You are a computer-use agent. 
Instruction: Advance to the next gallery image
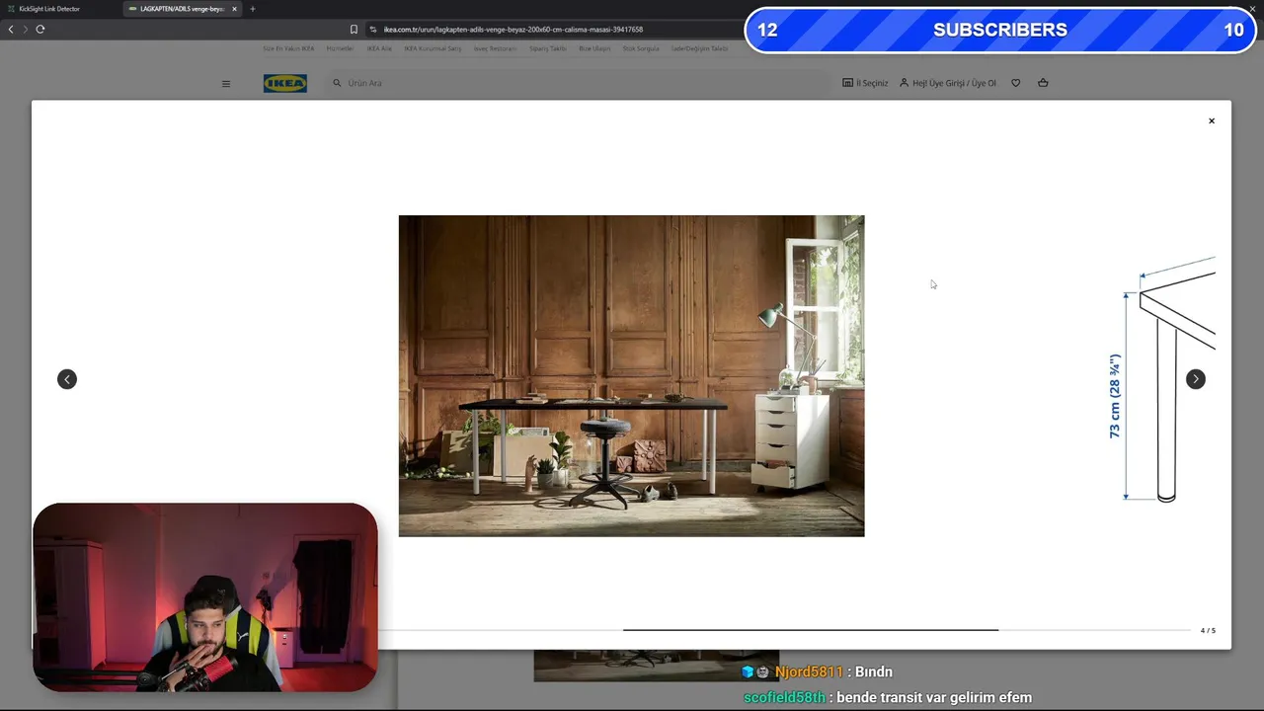click(1196, 379)
